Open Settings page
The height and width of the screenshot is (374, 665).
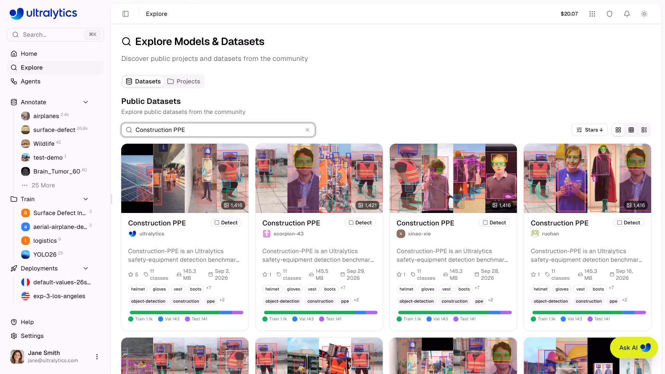click(55, 336)
